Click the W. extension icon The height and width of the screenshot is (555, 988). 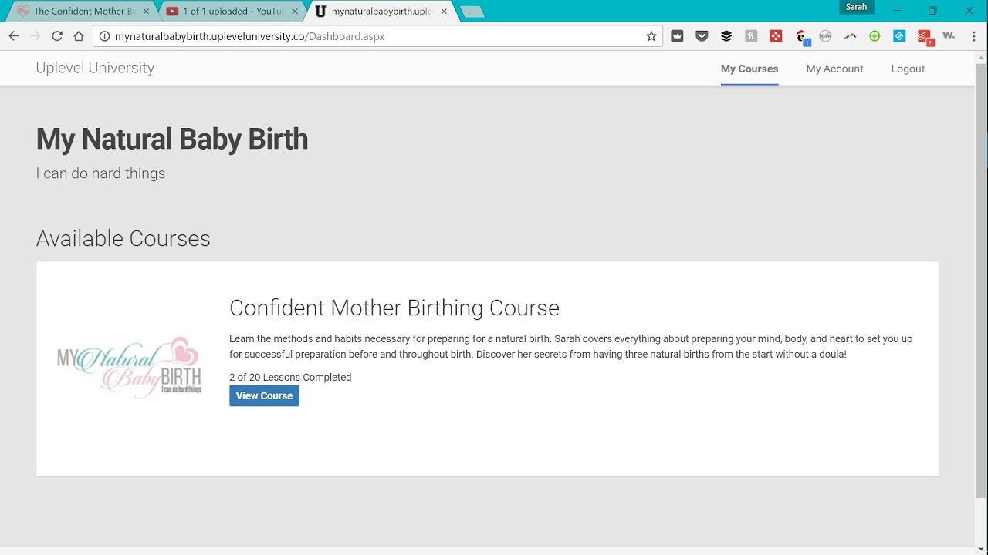[x=949, y=36]
